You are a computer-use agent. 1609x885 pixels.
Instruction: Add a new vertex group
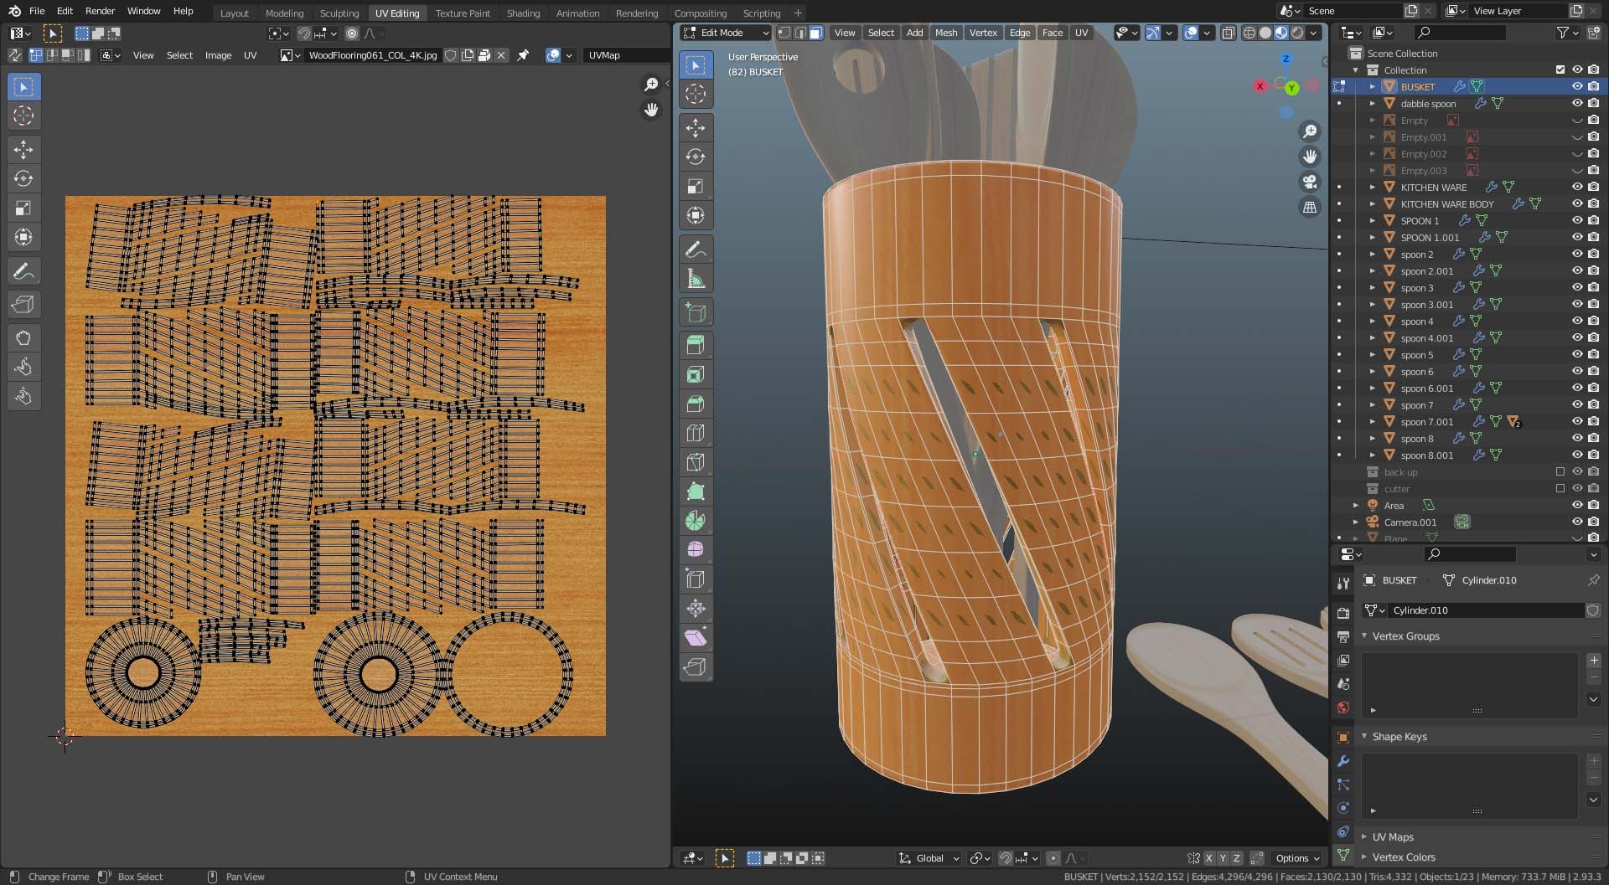coord(1594,661)
